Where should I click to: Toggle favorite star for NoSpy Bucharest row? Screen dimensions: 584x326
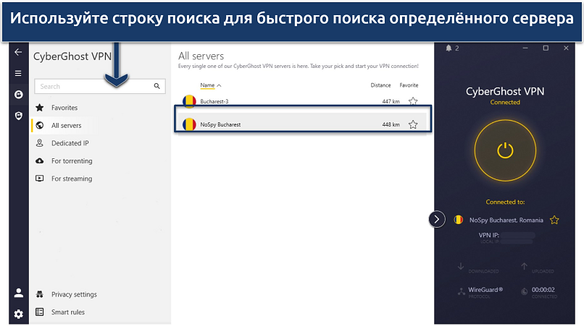413,124
